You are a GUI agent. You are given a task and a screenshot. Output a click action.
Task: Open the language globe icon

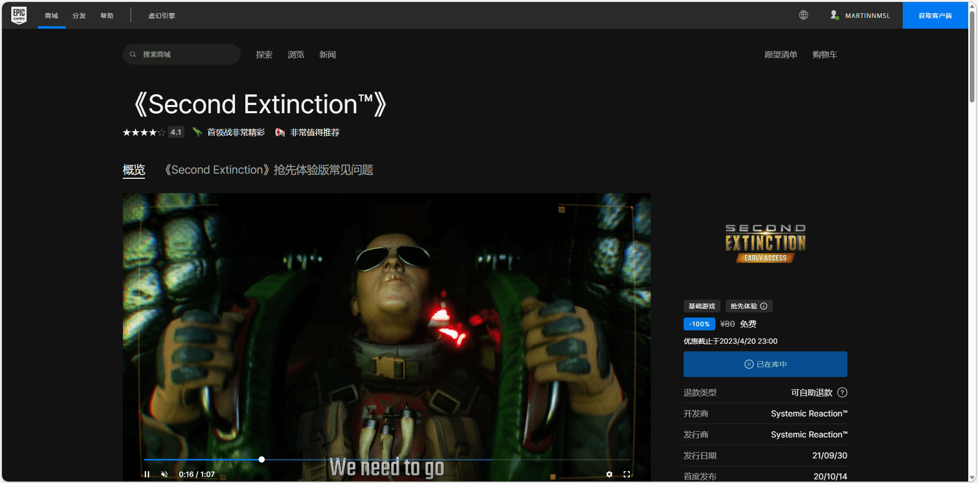tap(804, 15)
